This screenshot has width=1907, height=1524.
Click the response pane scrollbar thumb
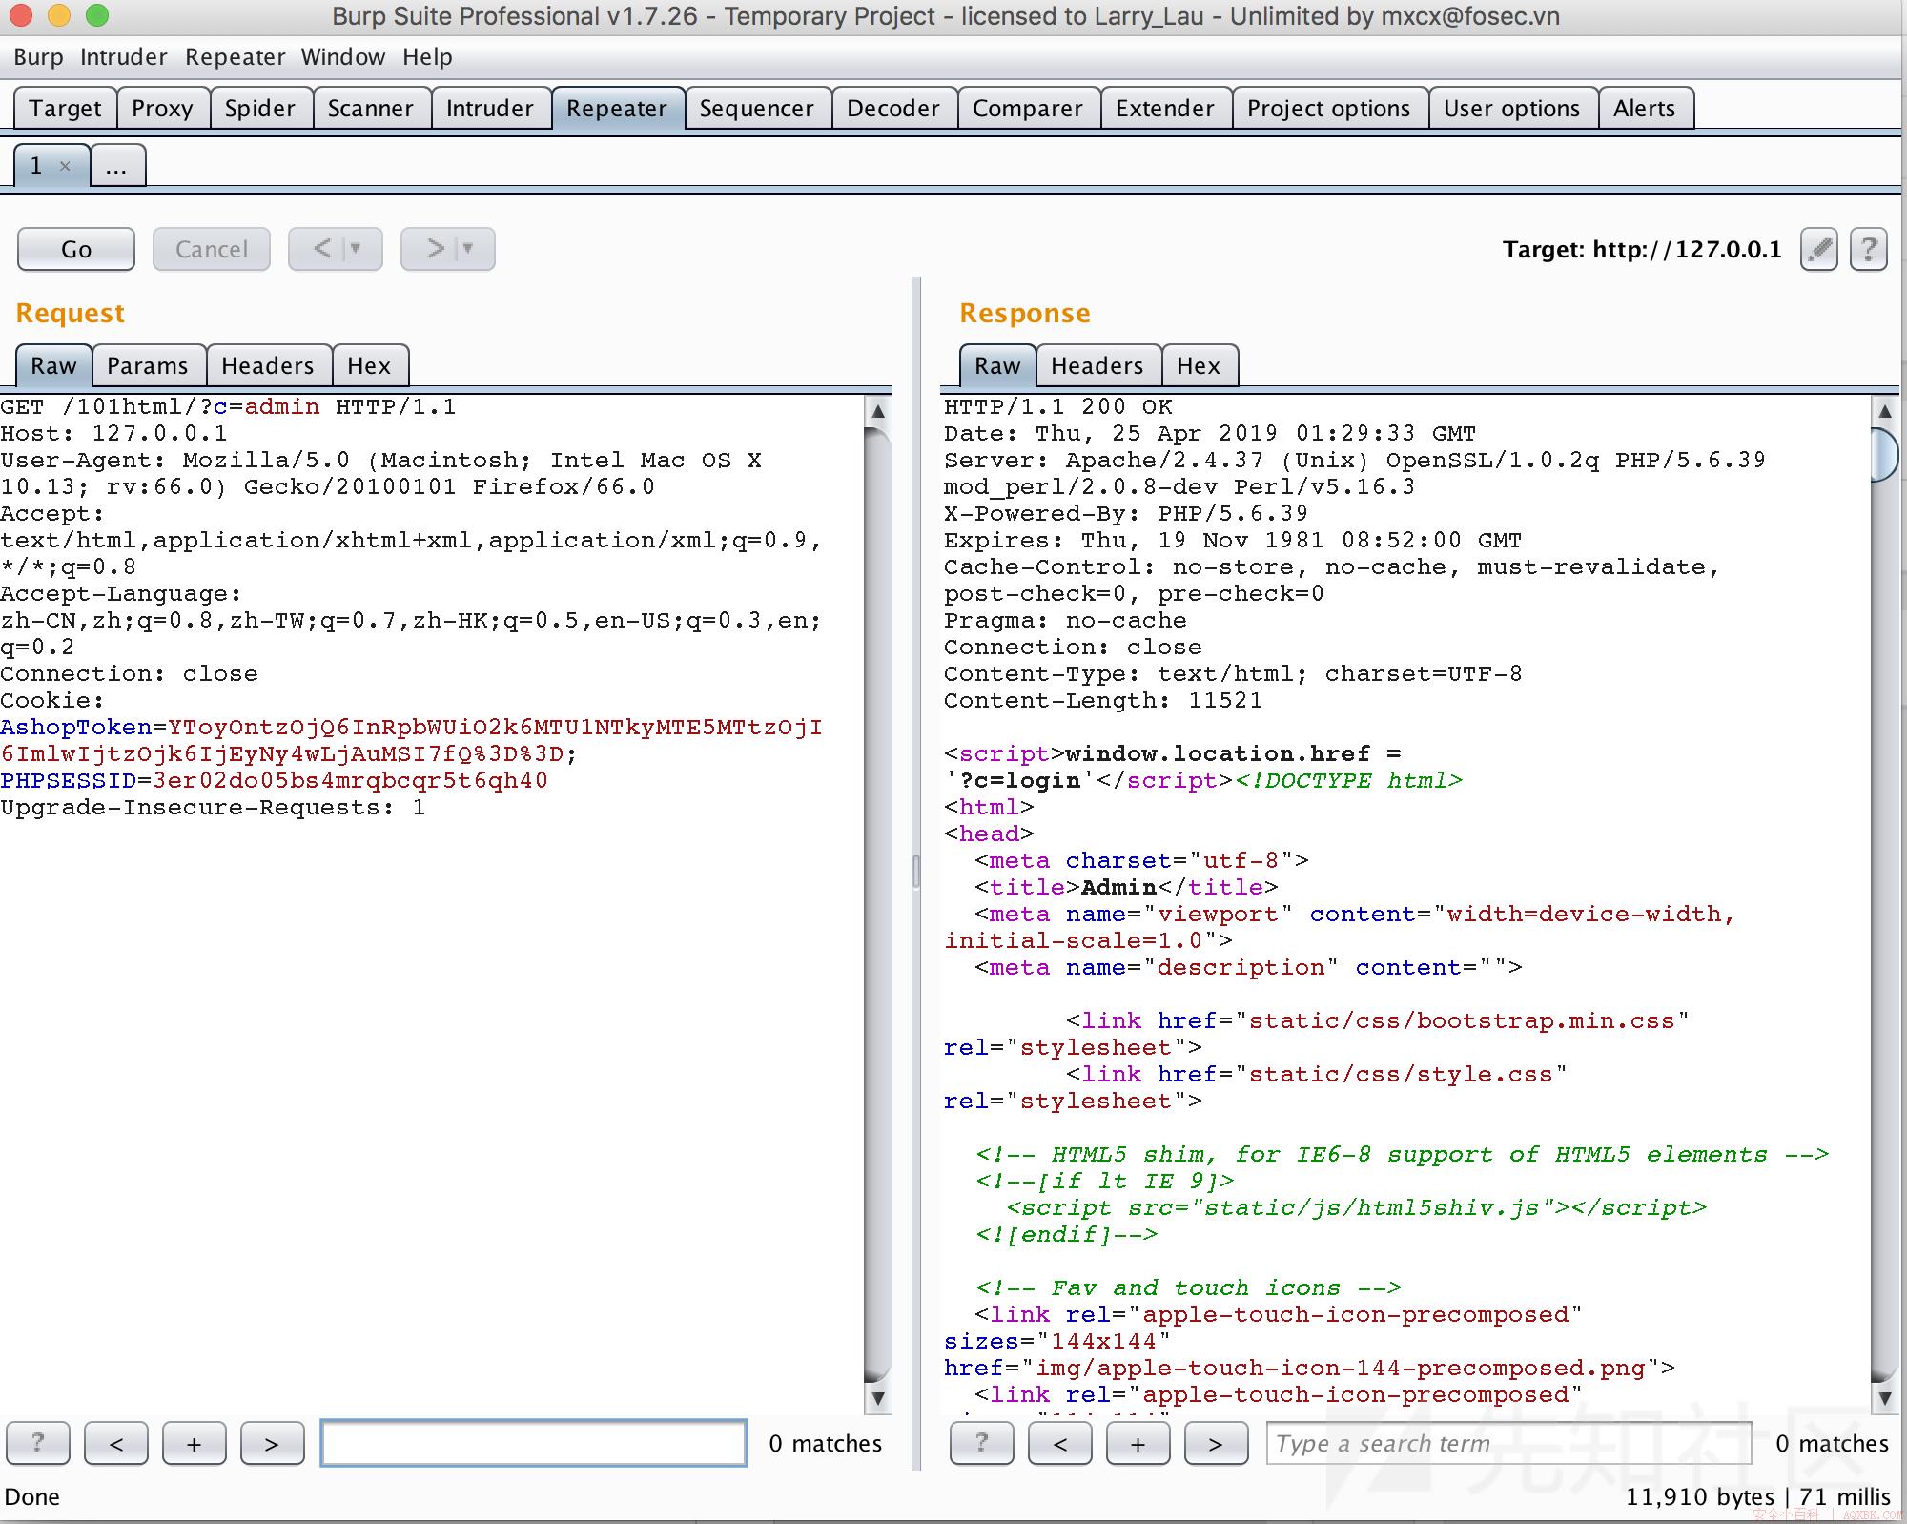point(1885,456)
